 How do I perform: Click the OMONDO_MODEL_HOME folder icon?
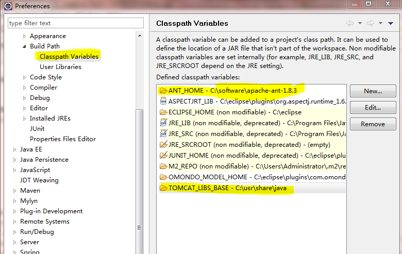[x=163, y=177]
